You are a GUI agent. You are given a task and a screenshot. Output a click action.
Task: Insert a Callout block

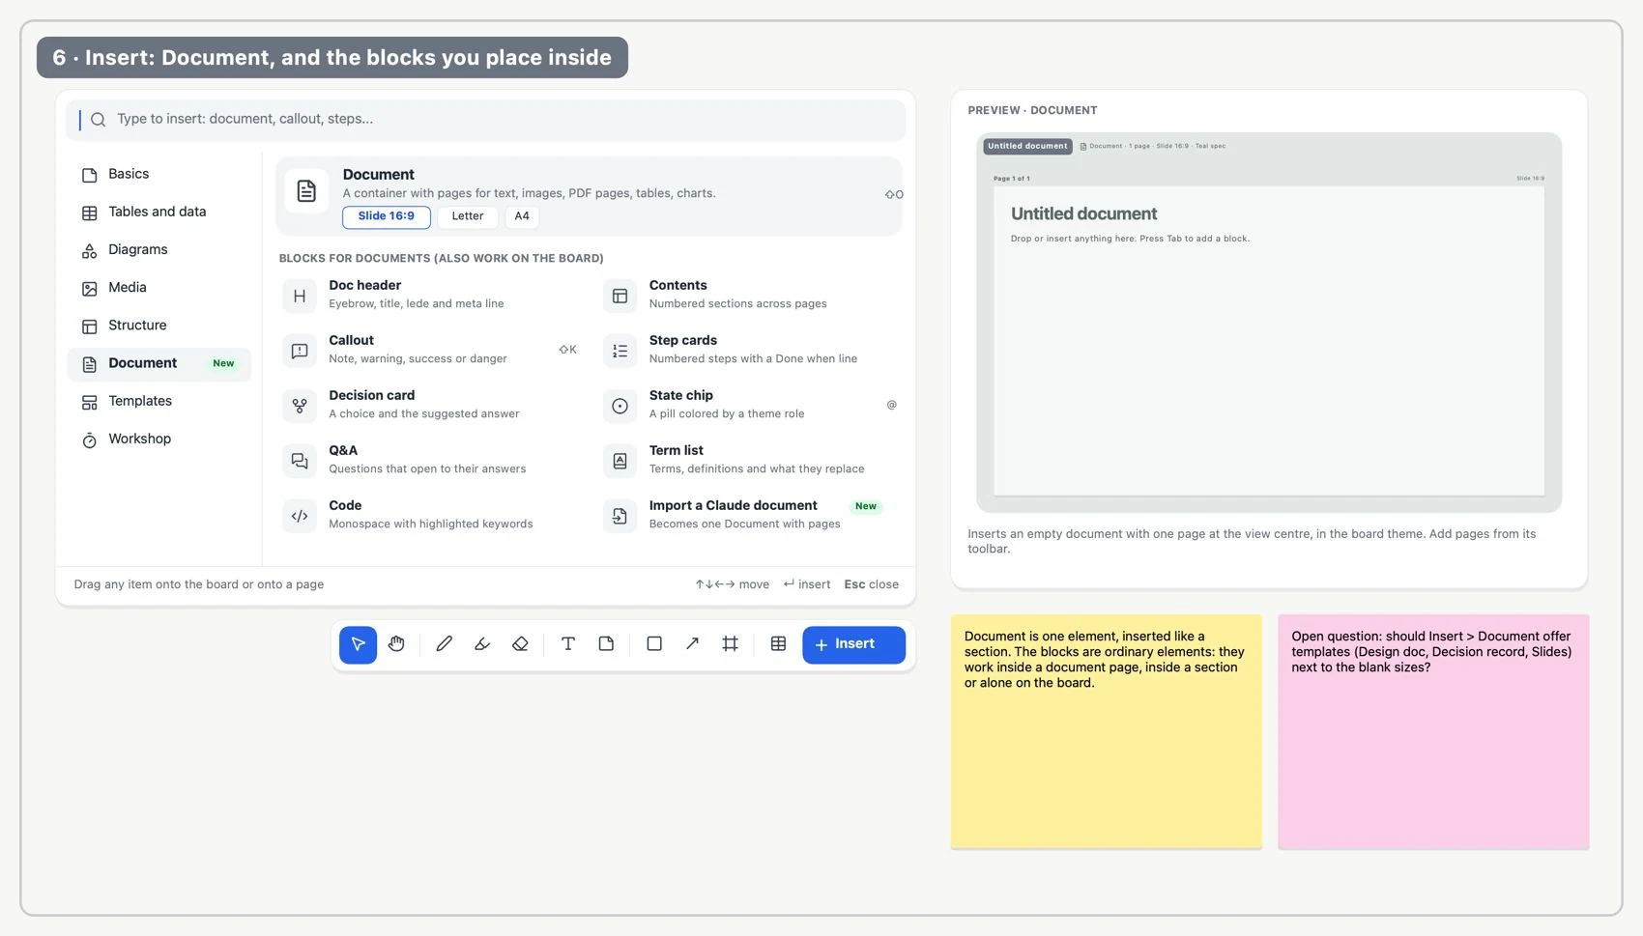click(x=431, y=350)
